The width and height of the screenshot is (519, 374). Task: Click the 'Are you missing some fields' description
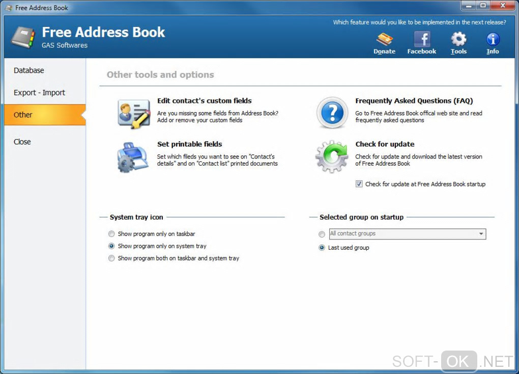[218, 117]
